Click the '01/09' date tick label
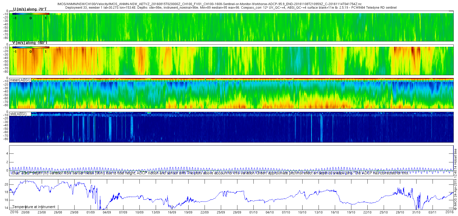The height and width of the screenshot is (216, 458). pos(91,212)
